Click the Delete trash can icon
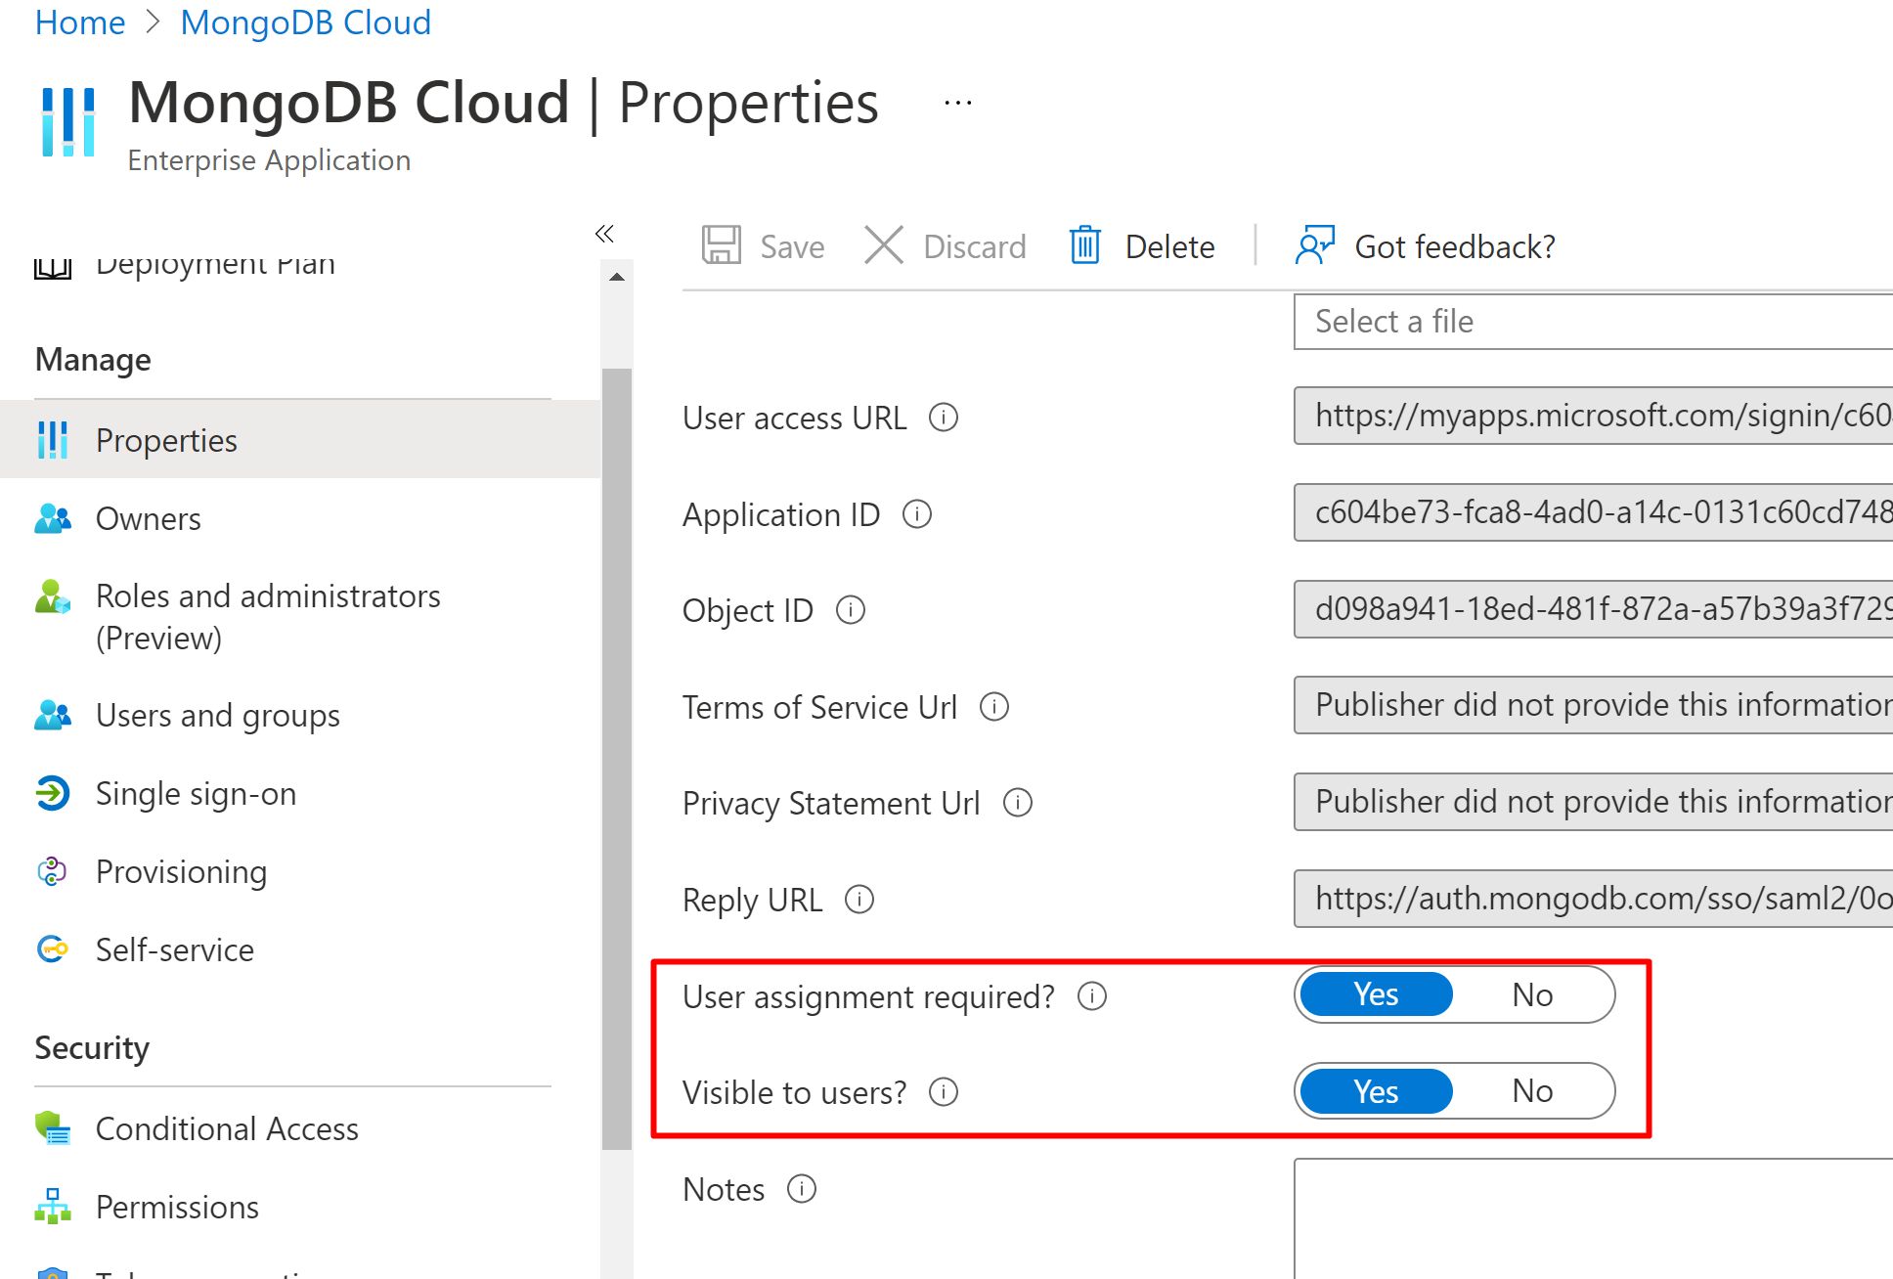 [x=1084, y=245]
